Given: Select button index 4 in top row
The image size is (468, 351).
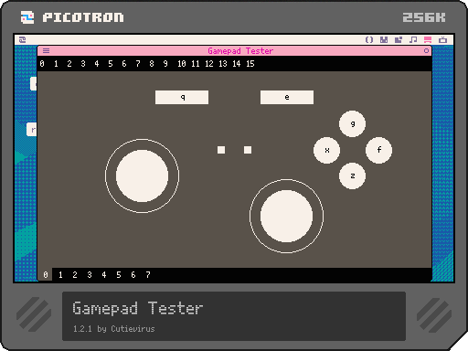Looking at the screenshot, I should [97, 64].
